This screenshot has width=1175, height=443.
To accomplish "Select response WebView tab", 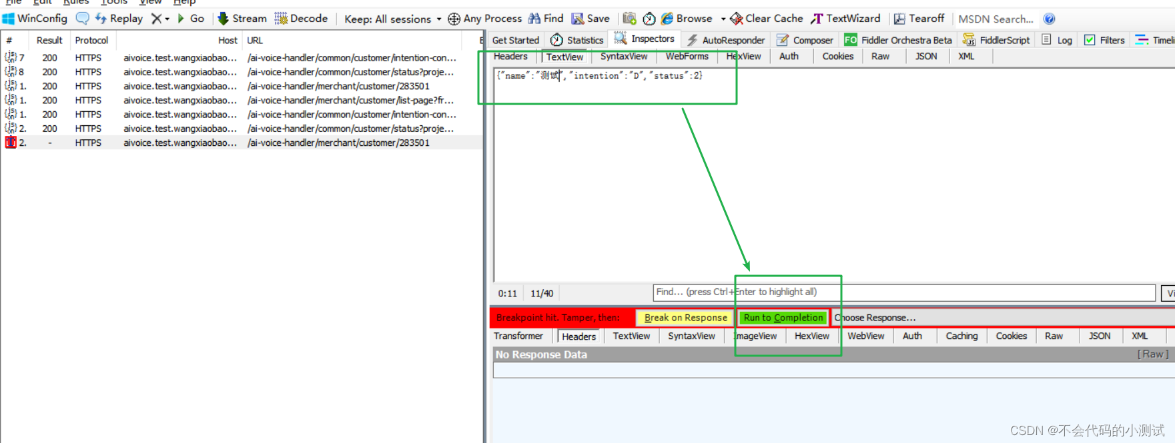I will pyautogui.click(x=866, y=336).
